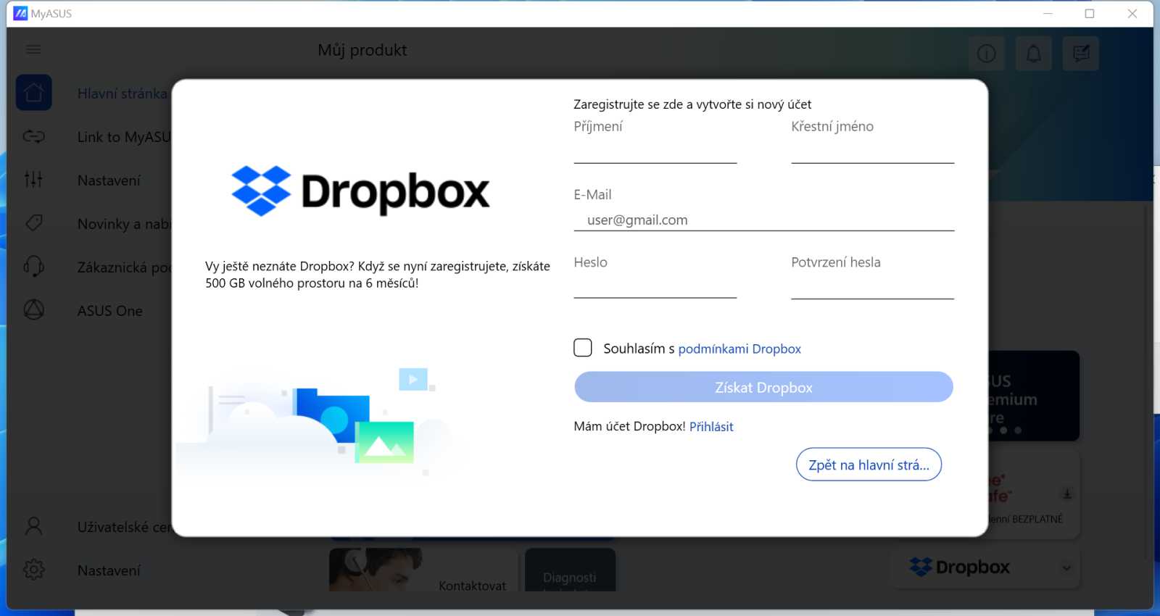Open the Link to MyASUS icon
The height and width of the screenshot is (616, 1160).
pos(33,136)
